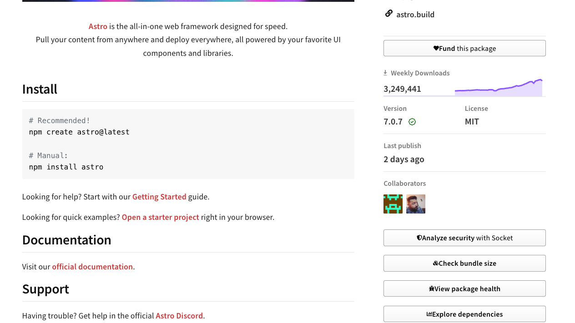Viewport: 575px width, 323px height.
Task: Click the download arrow icon by Weekly Downloads
Action: [x=385, y=73]
